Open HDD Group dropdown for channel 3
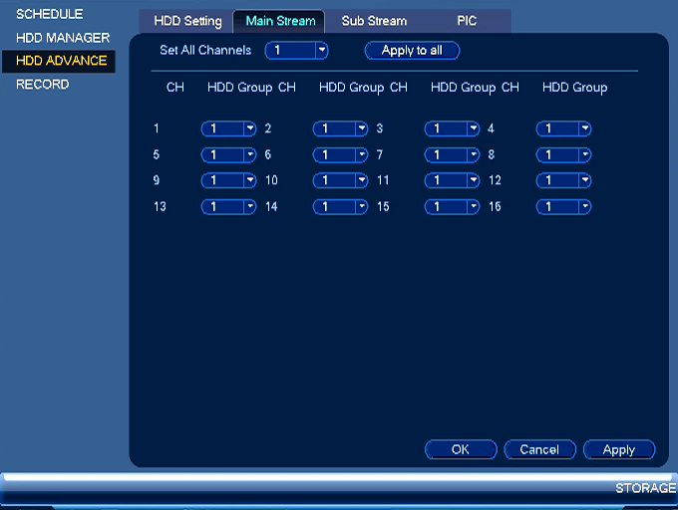Image resolution: width=678 pixels, height=510 pixels. (x=452, y=128)
